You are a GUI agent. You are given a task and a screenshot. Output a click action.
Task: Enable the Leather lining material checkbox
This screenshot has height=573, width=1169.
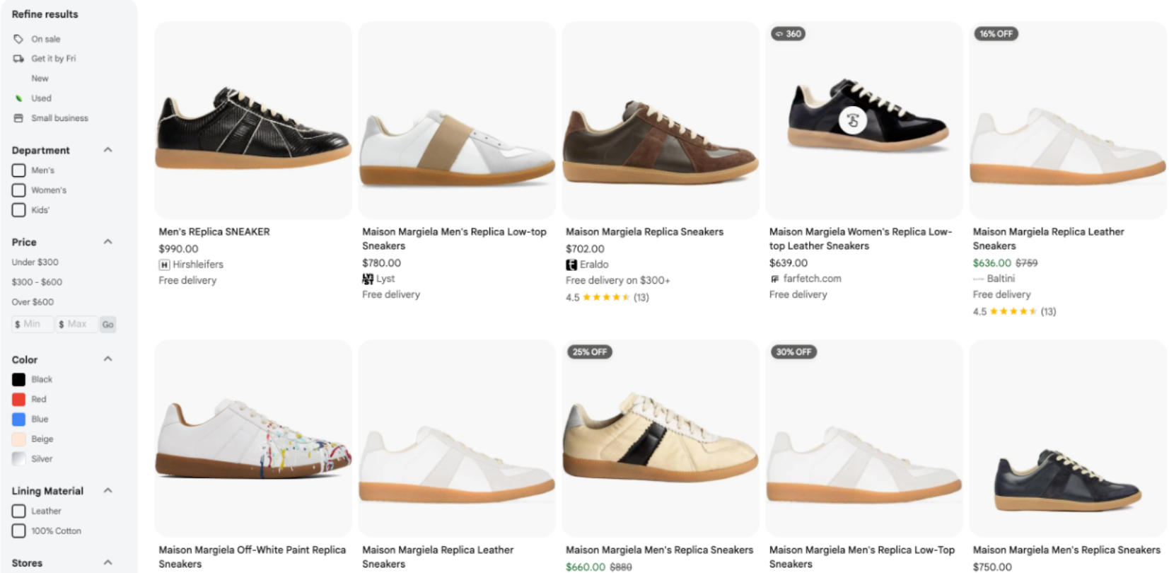(x=19, y=511)
